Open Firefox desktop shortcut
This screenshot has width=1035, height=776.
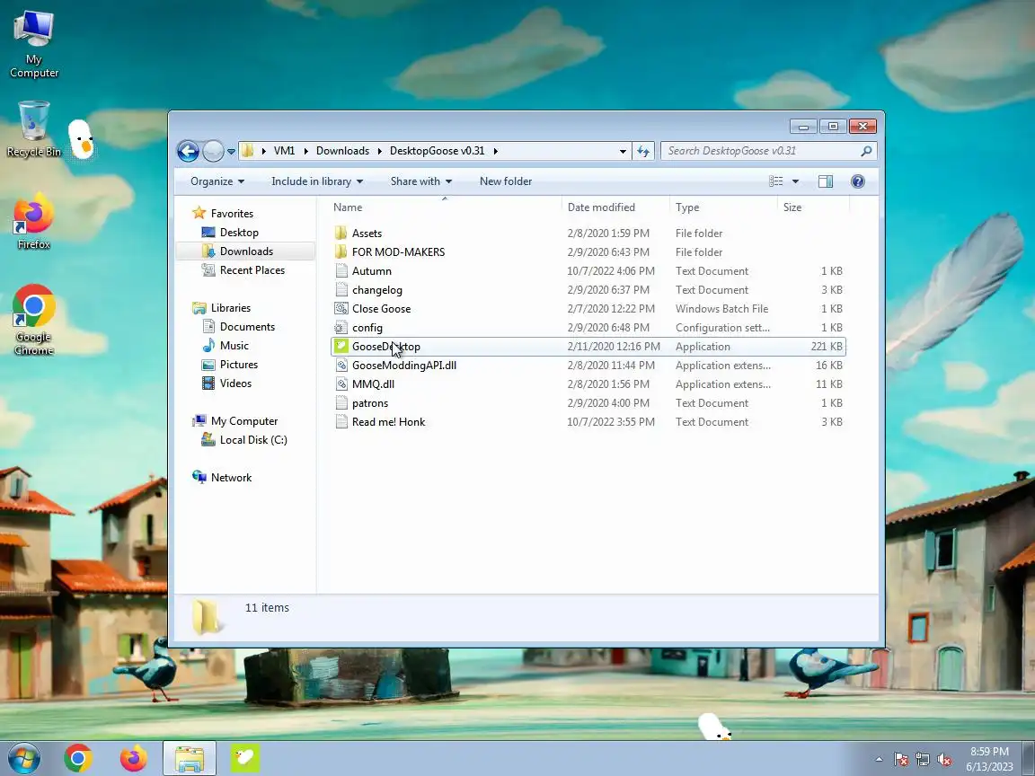(33, 222)
